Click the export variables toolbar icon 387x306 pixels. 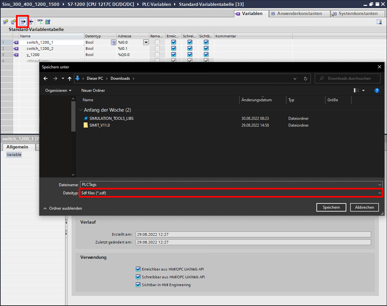pos(23,22)
